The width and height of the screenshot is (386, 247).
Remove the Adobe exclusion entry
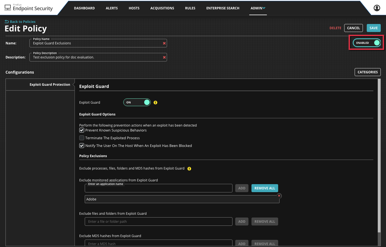click(x=279, y=196)
